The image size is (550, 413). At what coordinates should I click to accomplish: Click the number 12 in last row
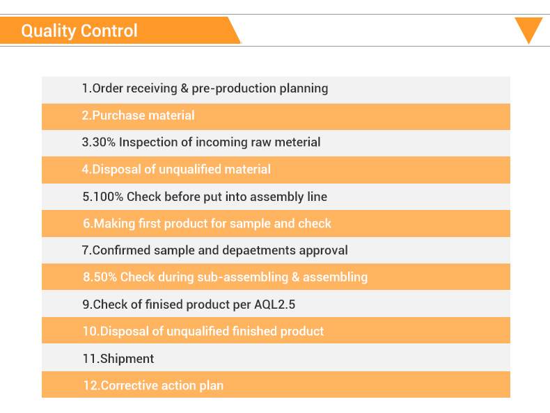(x=90, y=385)
